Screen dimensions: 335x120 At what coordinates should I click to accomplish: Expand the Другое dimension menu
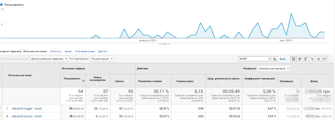pyautogui.click(x=103, y=51)
